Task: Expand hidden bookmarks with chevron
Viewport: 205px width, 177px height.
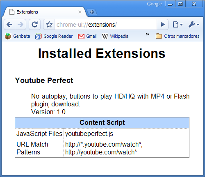Action: [147, 34]
